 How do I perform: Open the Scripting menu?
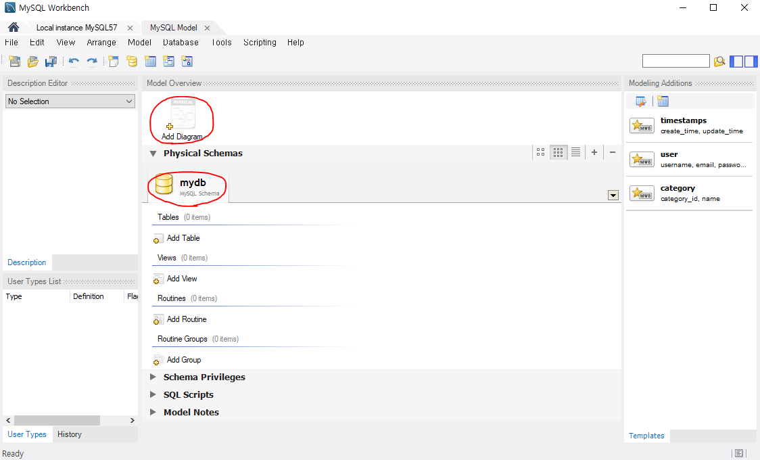(x=260, y=42)
